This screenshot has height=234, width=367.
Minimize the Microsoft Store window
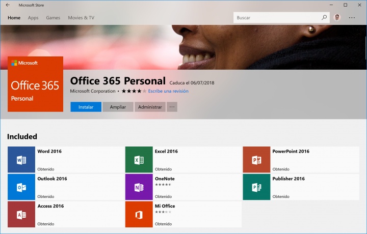point(331,5)
